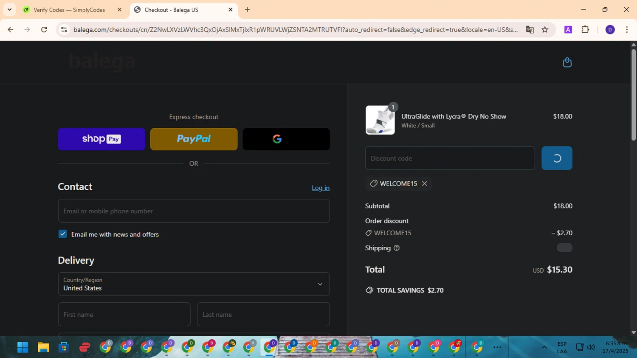The width and height of the screenshot is (637, 358).
Task: Pay with Shop Pay express checkout
Action: tap(101, 139)
